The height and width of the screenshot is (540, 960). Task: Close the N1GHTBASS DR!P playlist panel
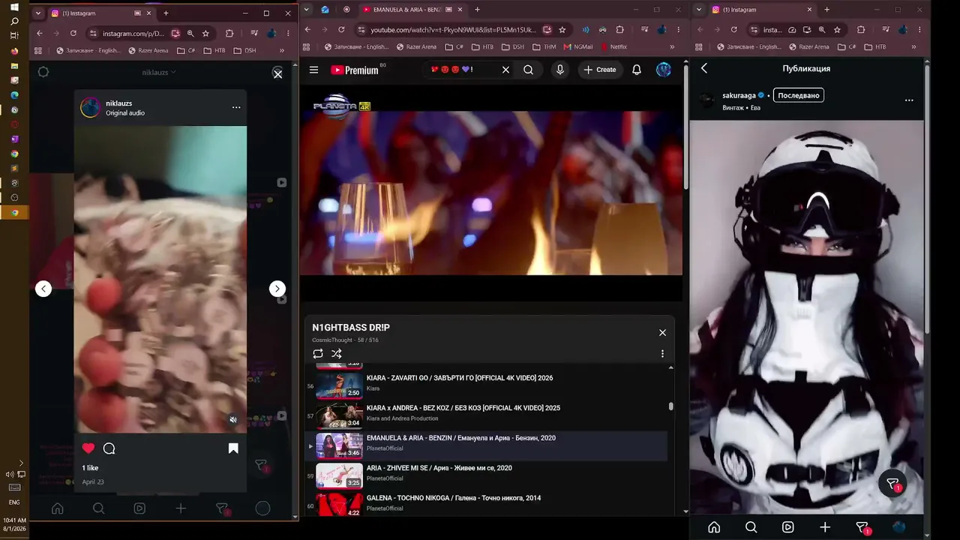coord(662,332)
